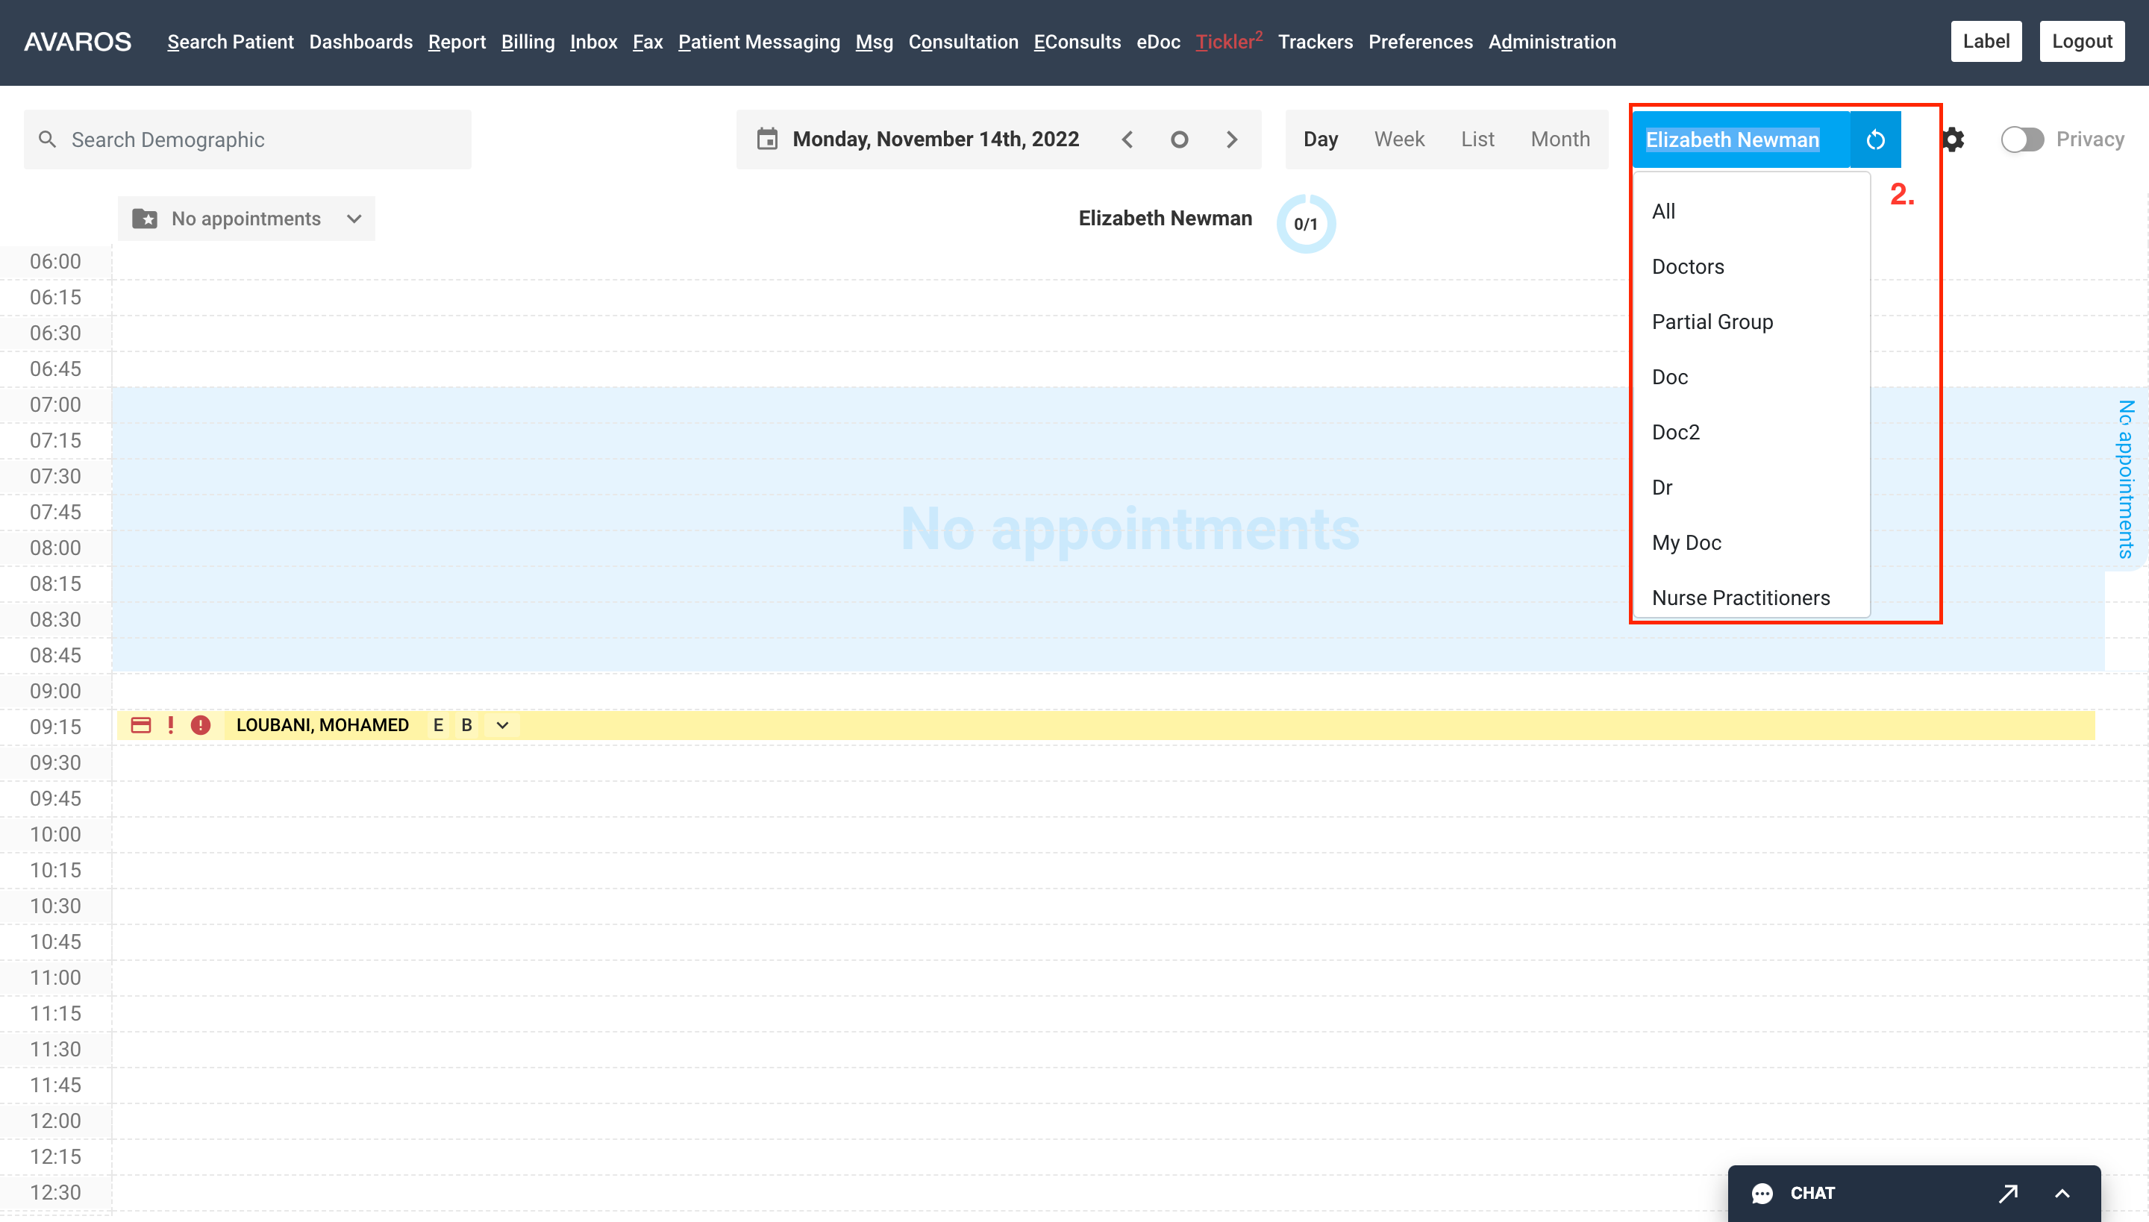Image resolution: width=2149 pixels, height=1222 pixels.
Task: Click the Tickler menu item
Action: click(x=1225, y=41)
